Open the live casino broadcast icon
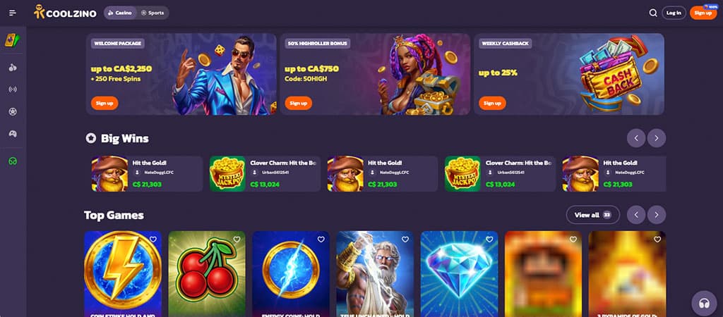 13,89
